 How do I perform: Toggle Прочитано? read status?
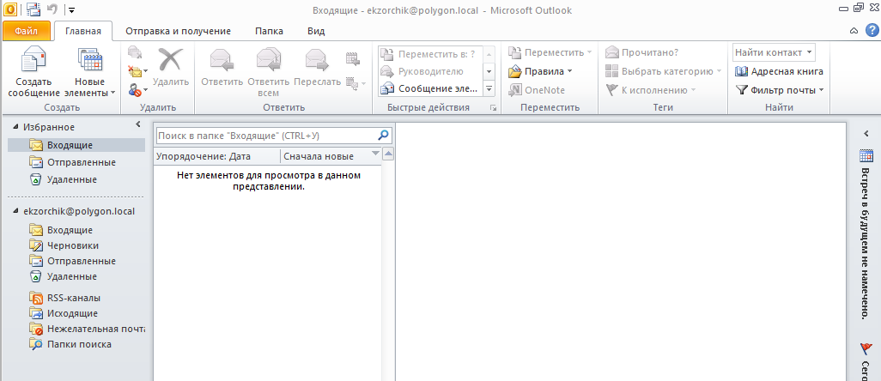(x=641, y=52)
